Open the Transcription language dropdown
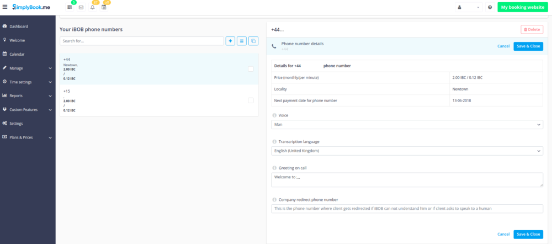This screenshot has width=552, height=244. 407,151
